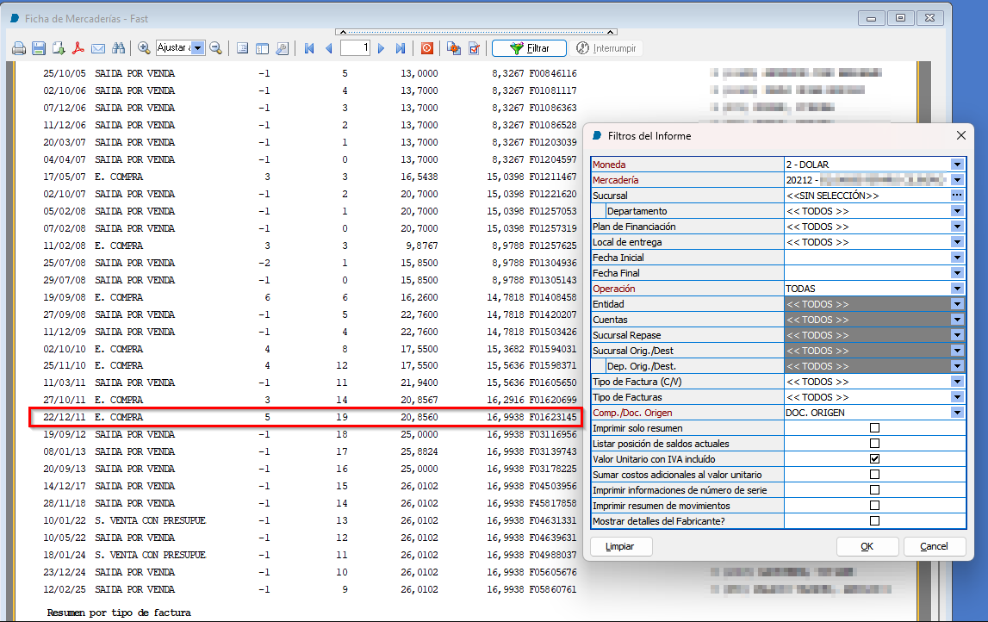This screenshot has width=988, height=622.
Task: Click the value 25,8824 in the report
Action: (x=419, y=451)
